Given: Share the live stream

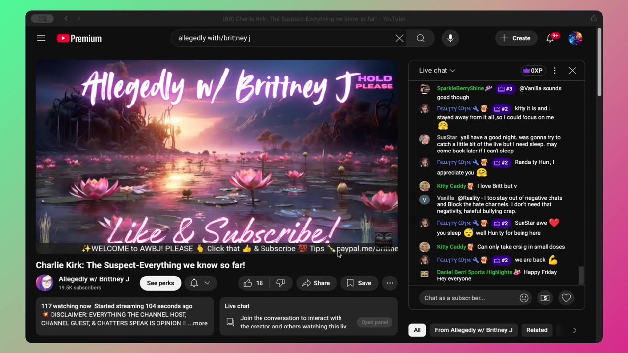Looking at the screenshot, I should (x=316, y=283).
